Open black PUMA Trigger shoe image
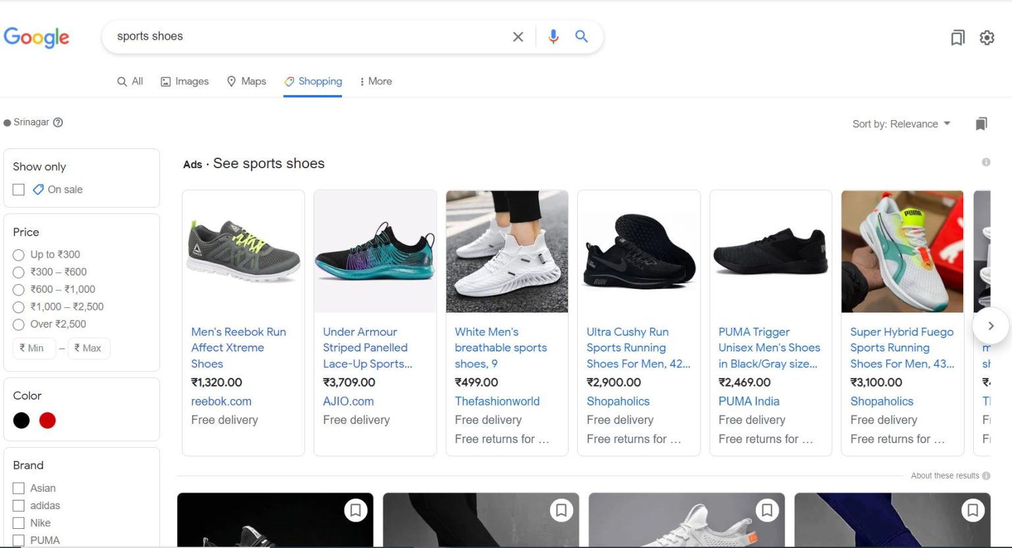 [x=770, y=251]
